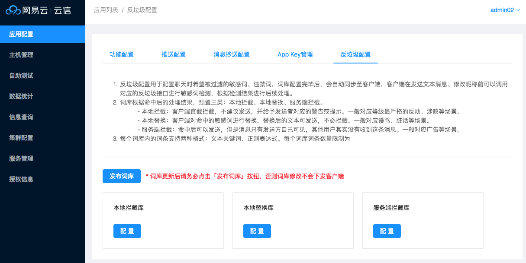Select 主机管理 in the sidebar
This screenshot has height=263, width=526.
tap(24, 54)
